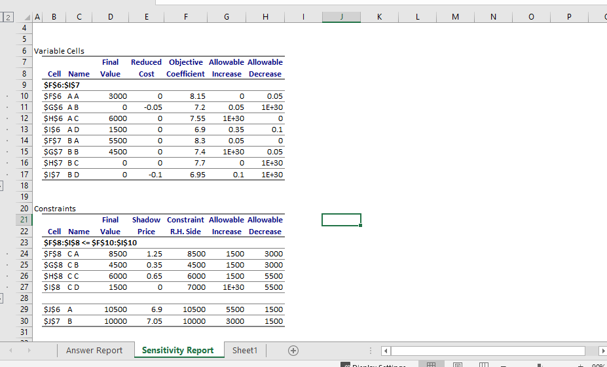This screenshot has height=367, width=607.
Task: Collapse the outline group at row 18
Action: tap(1, 186)
